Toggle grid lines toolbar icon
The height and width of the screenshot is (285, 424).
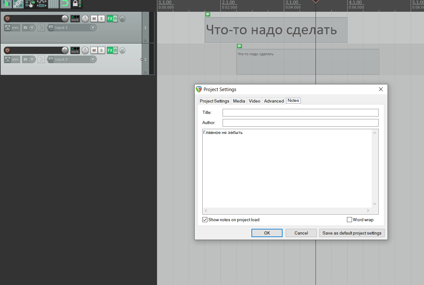tap(53, 4)
